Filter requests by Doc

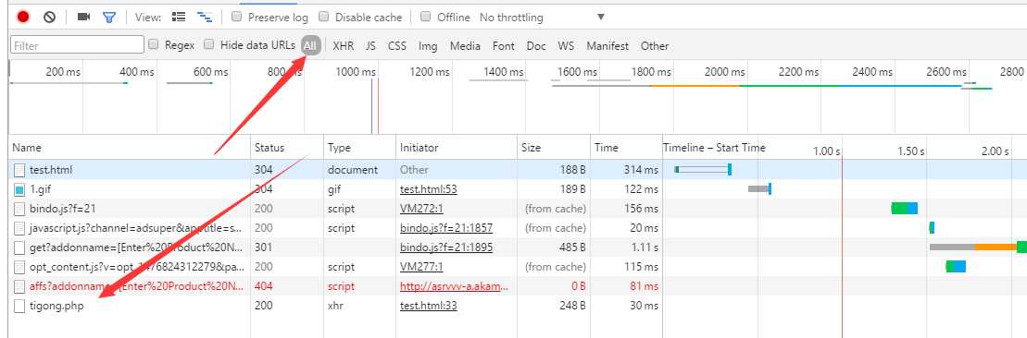536,46
